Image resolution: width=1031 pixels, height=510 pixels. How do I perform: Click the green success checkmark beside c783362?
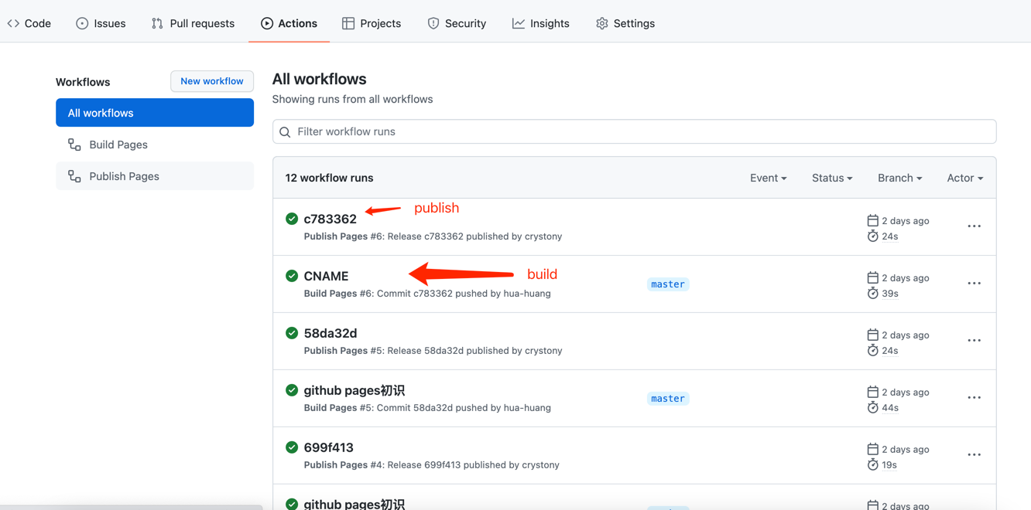tap(292, 219)
